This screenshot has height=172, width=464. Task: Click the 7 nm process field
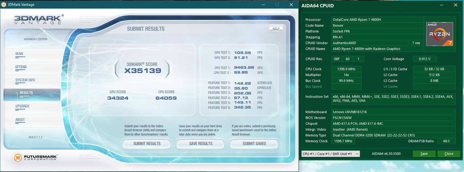pos(416,43)
